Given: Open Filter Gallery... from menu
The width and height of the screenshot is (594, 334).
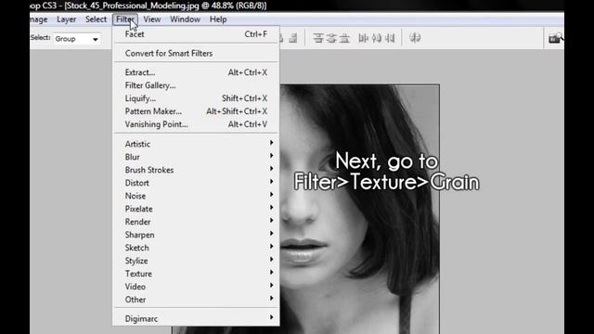Looking at the screenshot, I should (196, 85).
